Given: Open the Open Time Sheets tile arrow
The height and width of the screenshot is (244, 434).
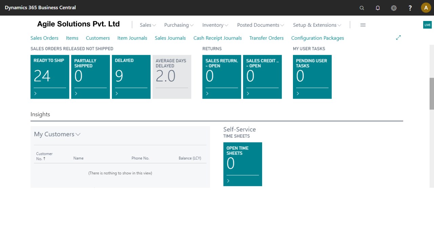Looking at the screenshot, I should (x=228, y=181).
